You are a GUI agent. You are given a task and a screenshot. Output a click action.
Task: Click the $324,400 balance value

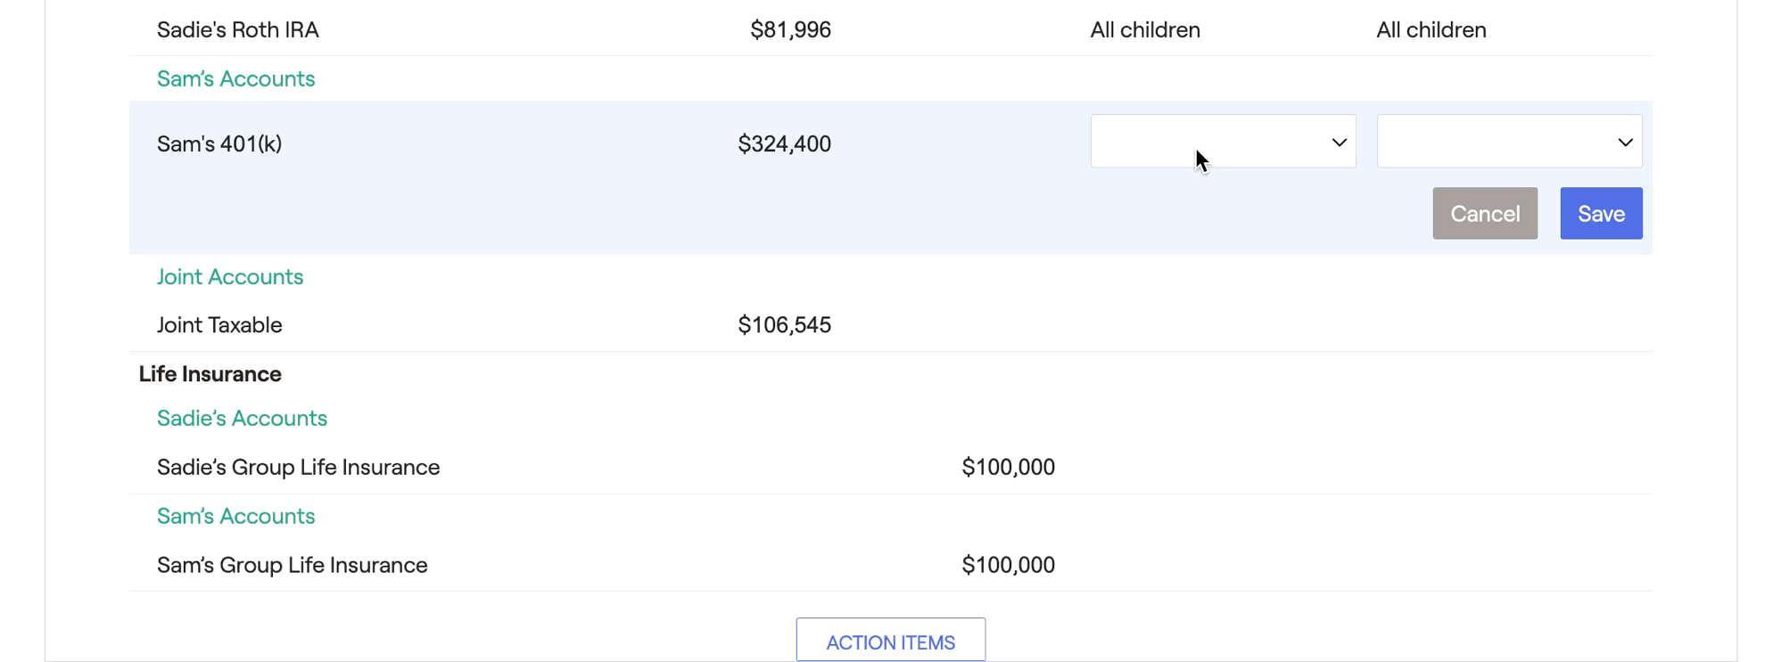[784, 143]
